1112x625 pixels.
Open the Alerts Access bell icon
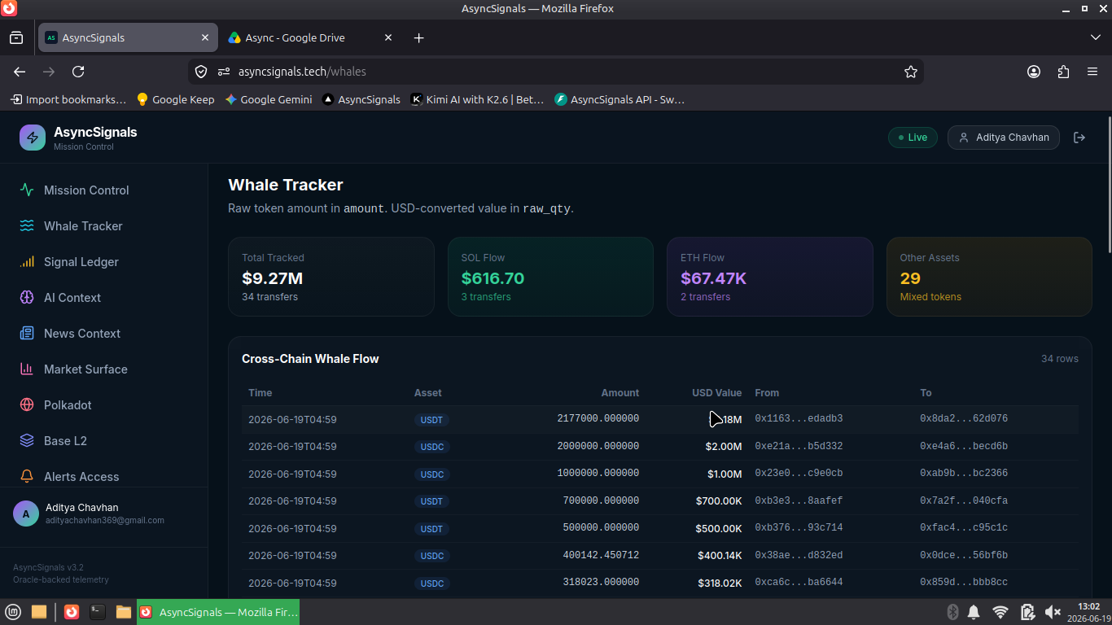pos(27,477)
